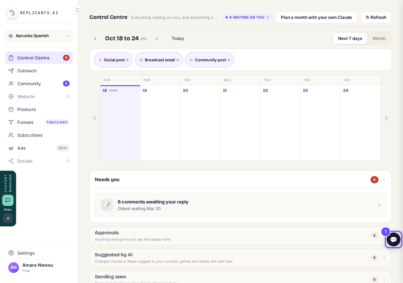Image resolution: width=403 pixels, height=283 pixels.
Task: Click the Community people icon
Action: 11,84
